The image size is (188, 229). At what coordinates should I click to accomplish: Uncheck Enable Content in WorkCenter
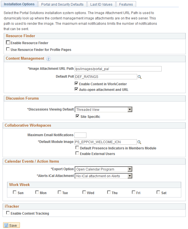point(76,84)
